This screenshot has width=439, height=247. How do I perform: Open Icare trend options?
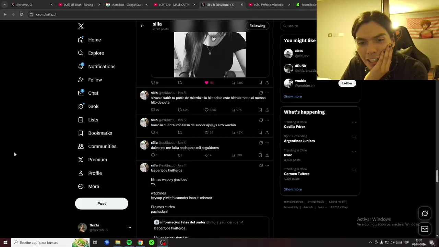coord(354,151)
